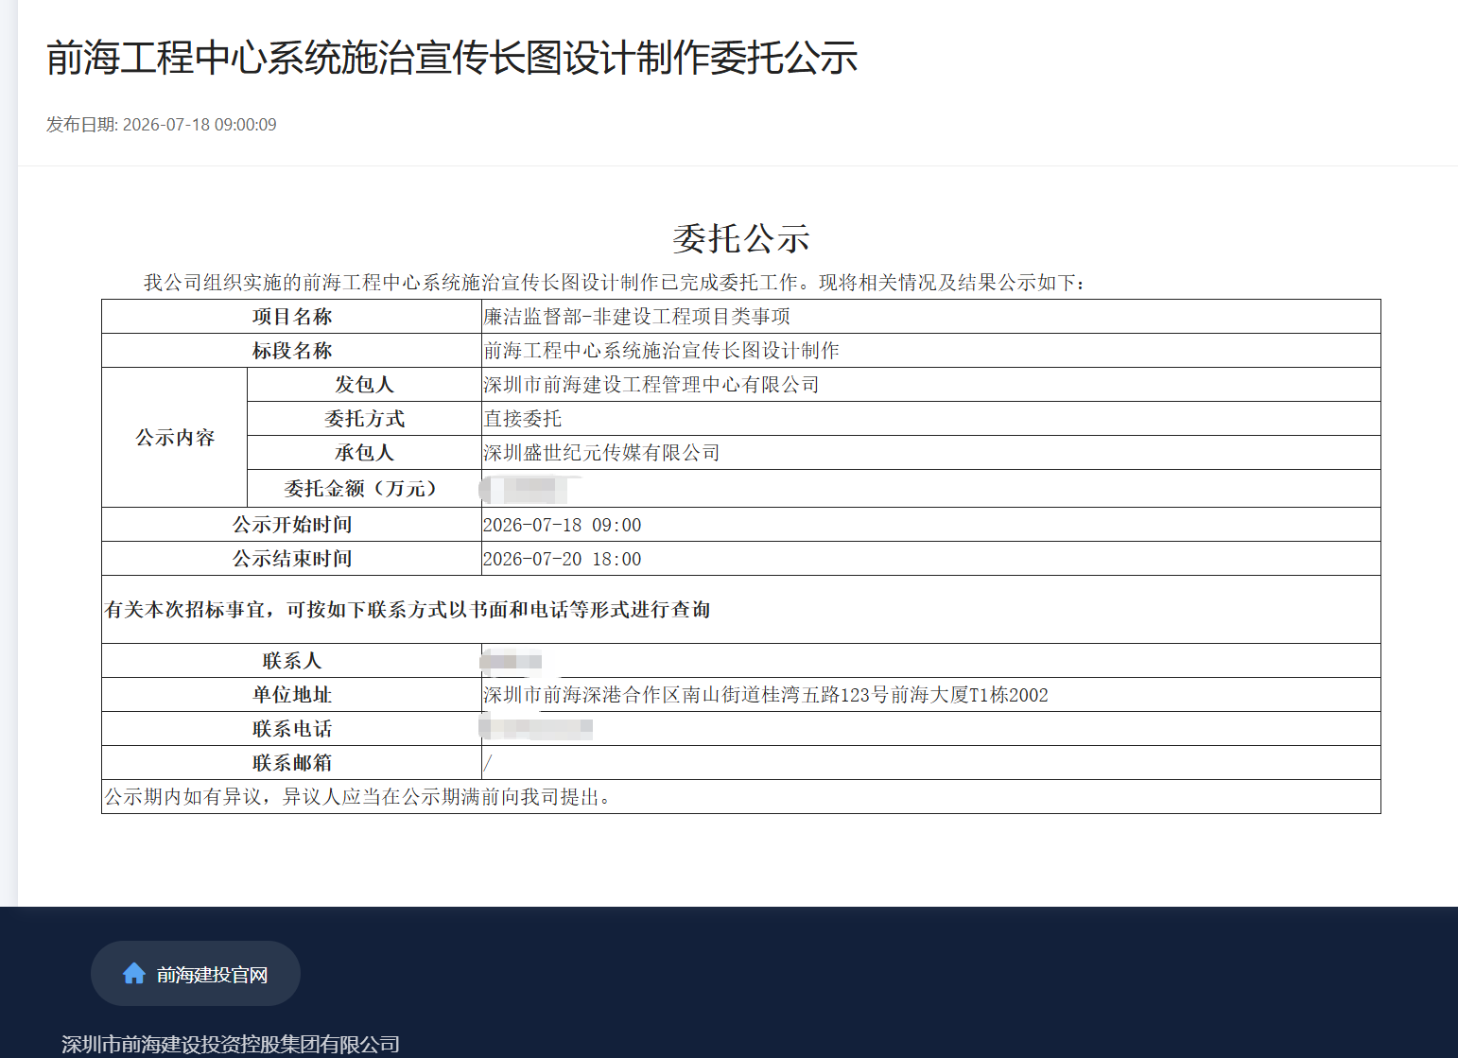Click the intro sentence starting 我公司组织实施的
Screen dimensions: 1458x1058
(616, 283)
